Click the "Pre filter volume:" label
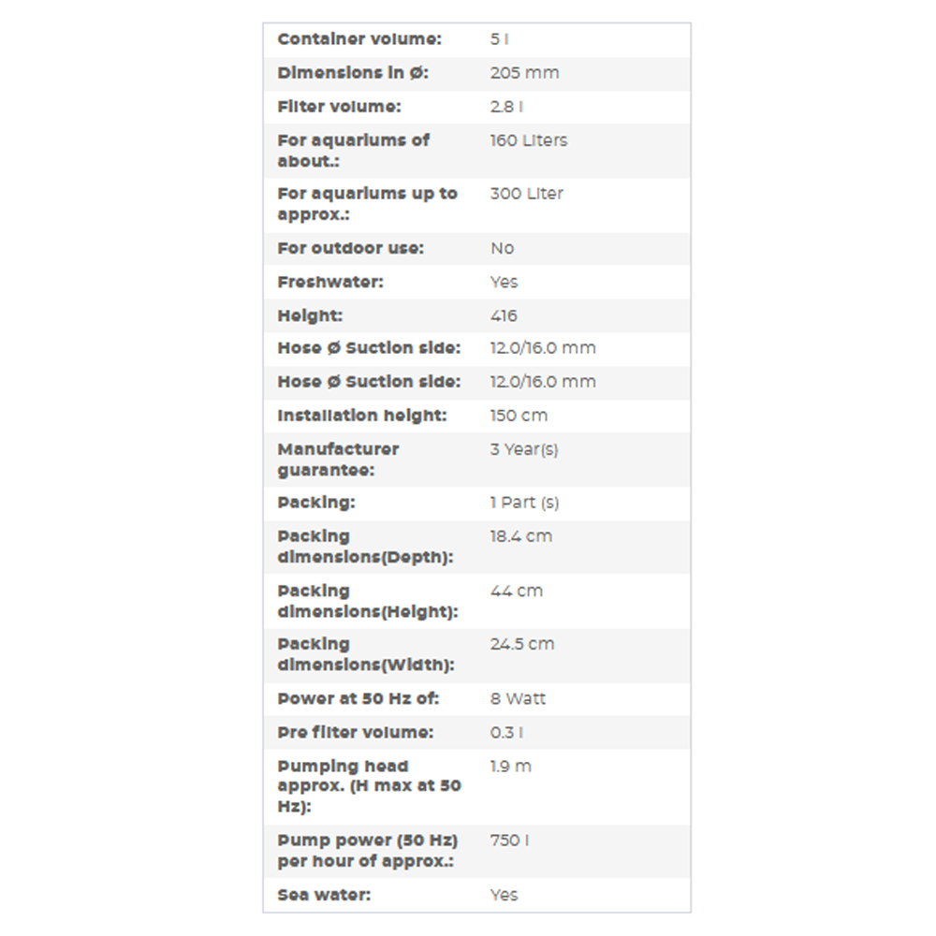Screen dimensions: 936x936 click(x=355, y=732)
